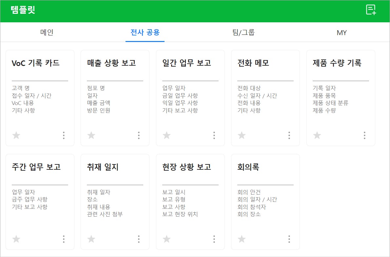The height and width of the screenshot is (257, 390).
Task: Open three-dot menu on 매출 상황 보고
Action: point(139,135)
